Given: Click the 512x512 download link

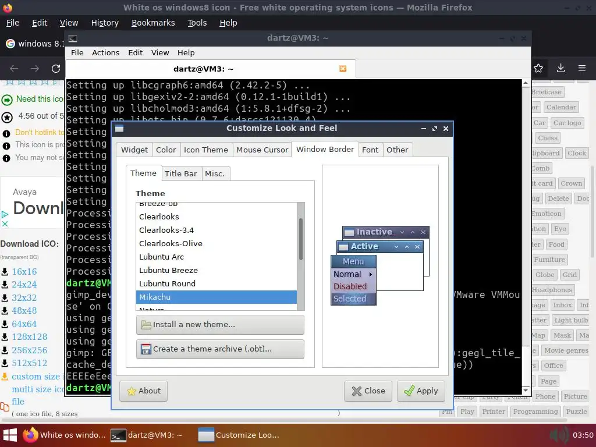Looking at the screenshot, I should pyautogui.click(x=30, y=363).
